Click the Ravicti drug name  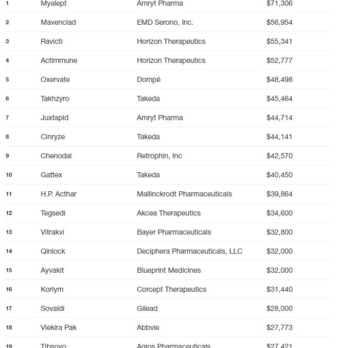(x=51, y=41)
